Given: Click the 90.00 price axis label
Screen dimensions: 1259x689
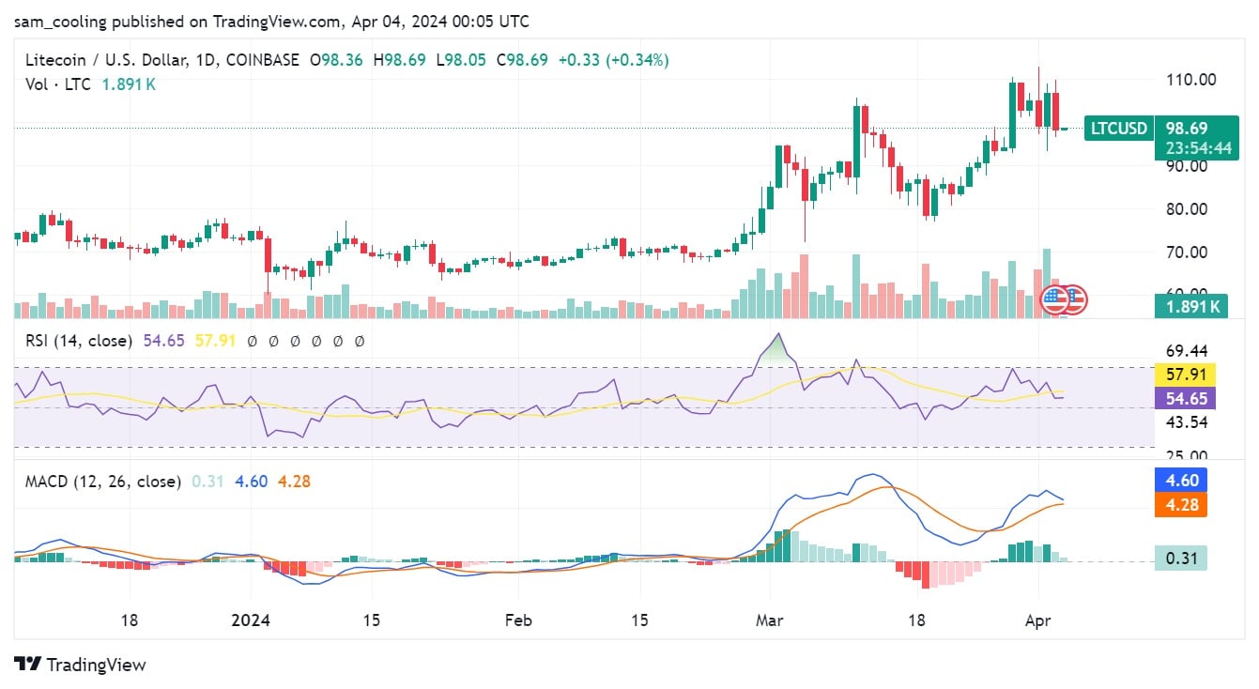Looking at the screenshot, I should pyautogui.click(x=1186, y=166).
